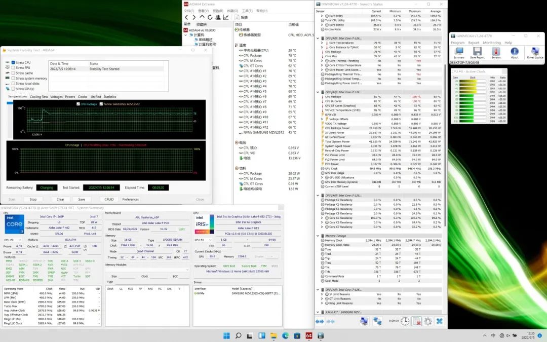This screenshot has height=342, width=547.
Task: Open sensor settings gear icon
Action: (x=428, y=321)
